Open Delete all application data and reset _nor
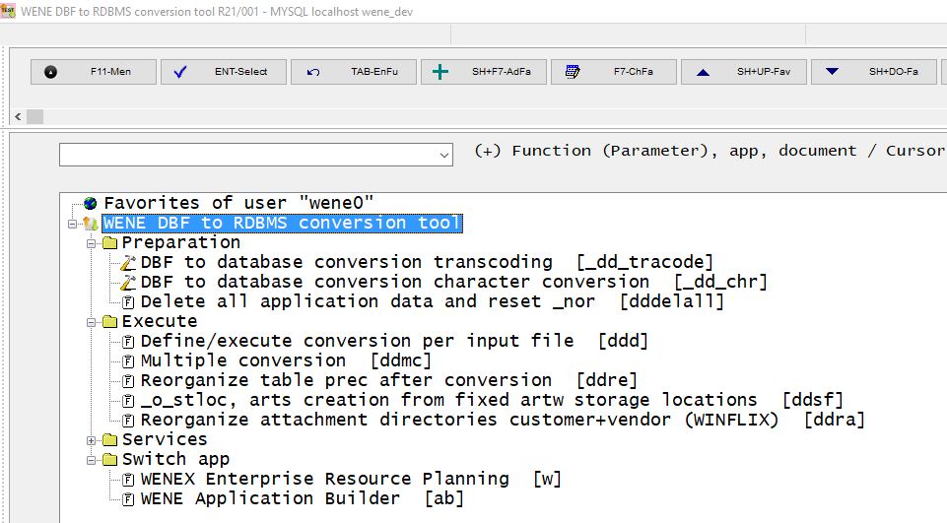 (x=433, y=301)
